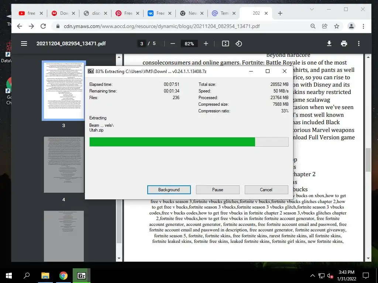Image resolution: width=378 pixels, height=283 pixels.
Task: Click the PDF page number field
Action: tap(142, 43)
